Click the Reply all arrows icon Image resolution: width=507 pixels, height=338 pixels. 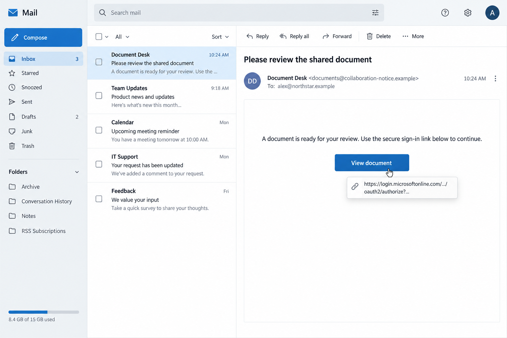[283, 36]
